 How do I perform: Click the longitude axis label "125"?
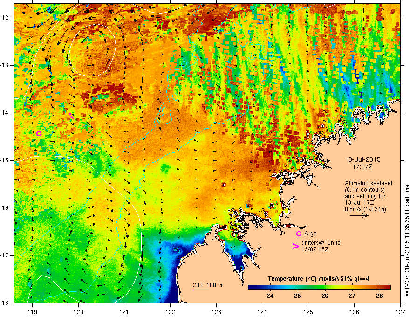[308, 312]
